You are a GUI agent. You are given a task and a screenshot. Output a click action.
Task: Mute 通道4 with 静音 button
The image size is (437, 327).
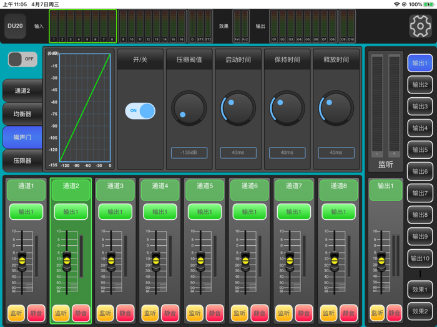pos(170,313)
